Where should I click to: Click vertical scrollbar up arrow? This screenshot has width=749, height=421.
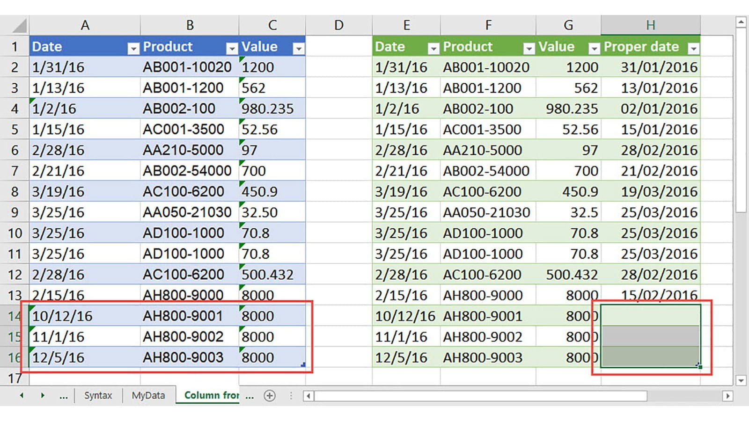coord(741,22)
